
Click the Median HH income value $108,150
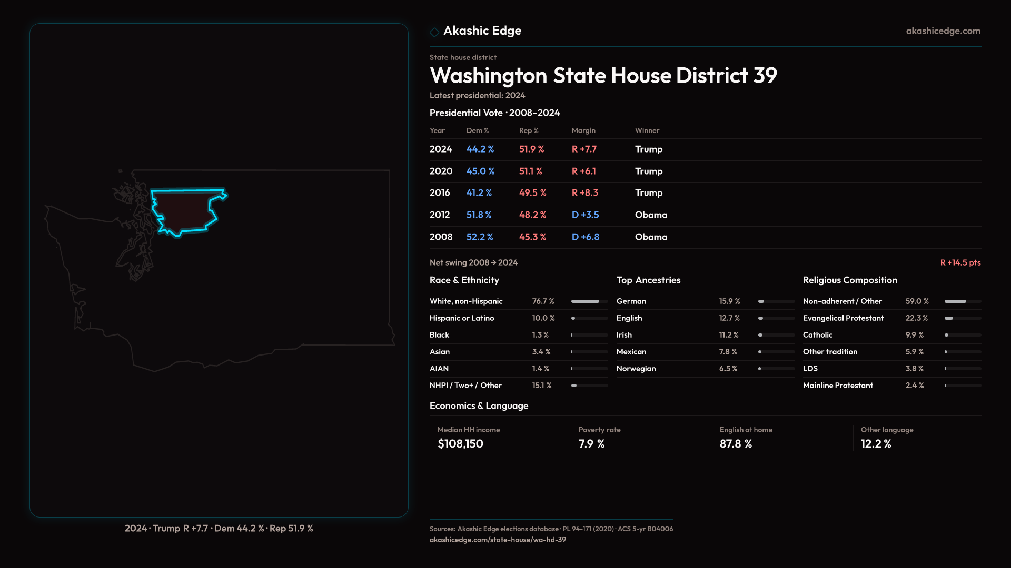[460, 444]
